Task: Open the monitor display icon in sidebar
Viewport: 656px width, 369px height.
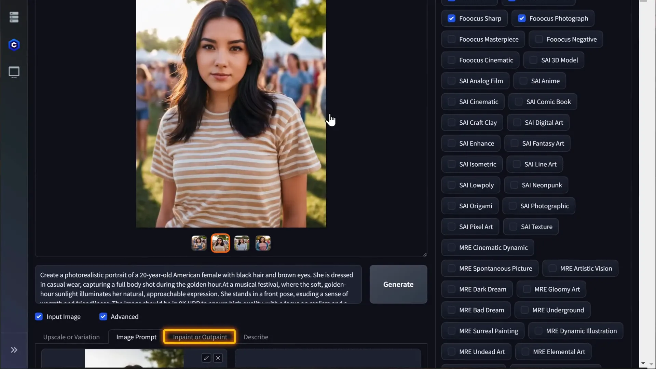Action: click(14, 72)
